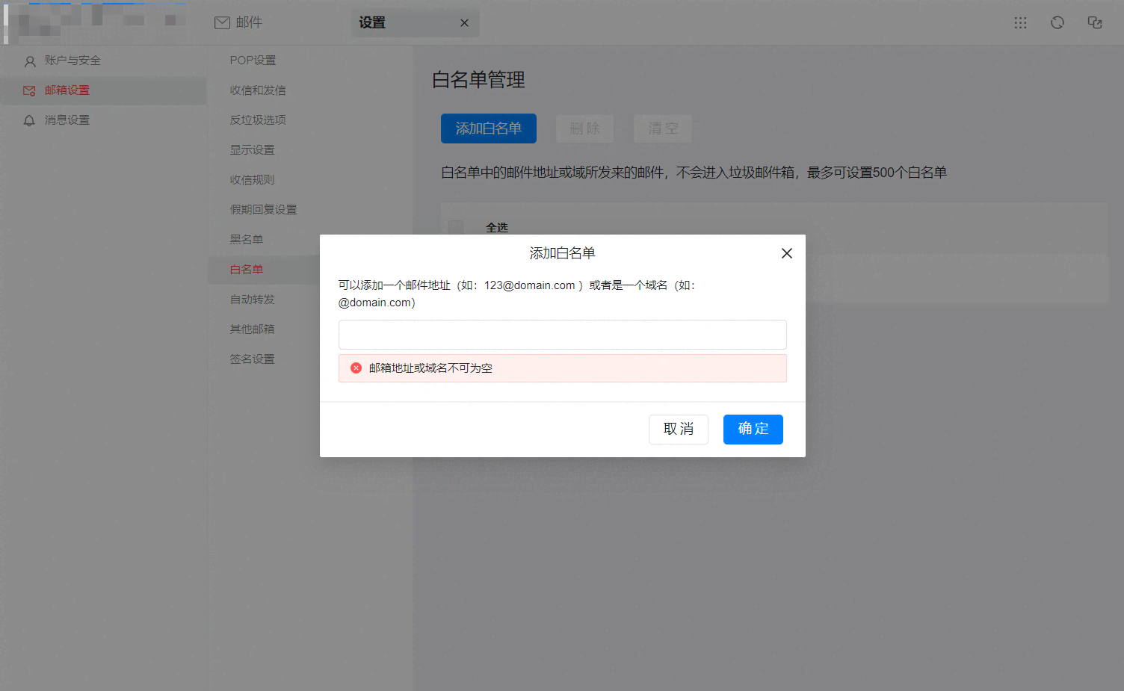Open 签名设置 page
This screenshot has width=1124, height=691.
click(x=252, y=359)
